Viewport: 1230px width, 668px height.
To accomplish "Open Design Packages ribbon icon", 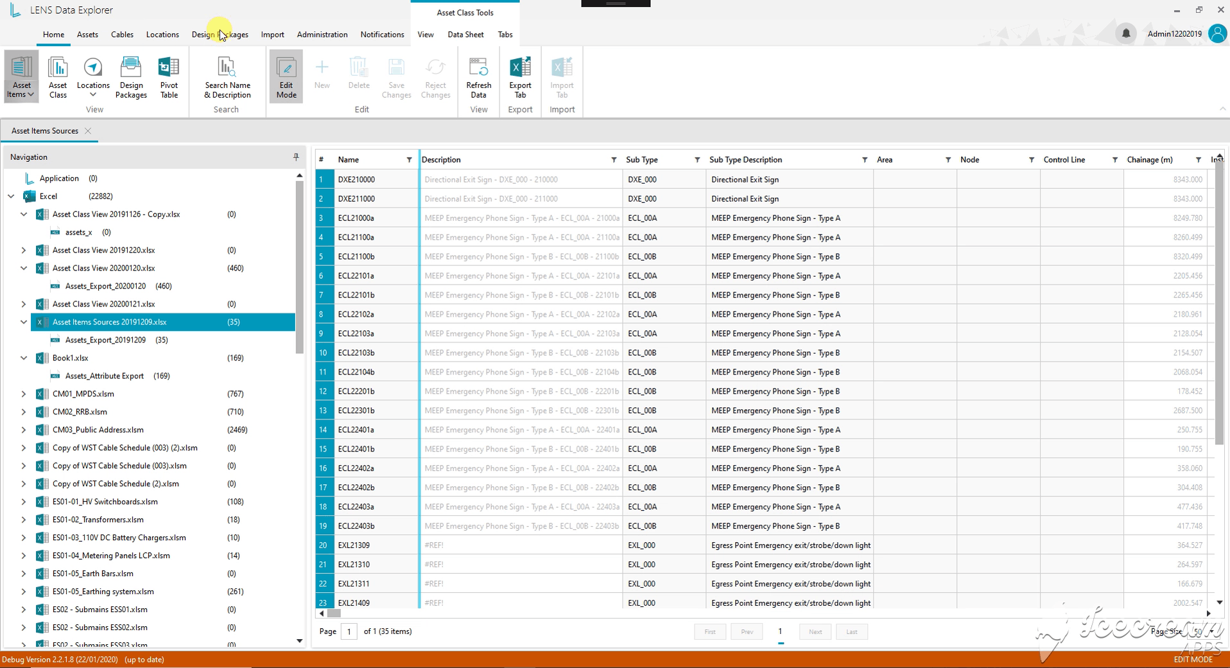I will (x=131, y=77).
